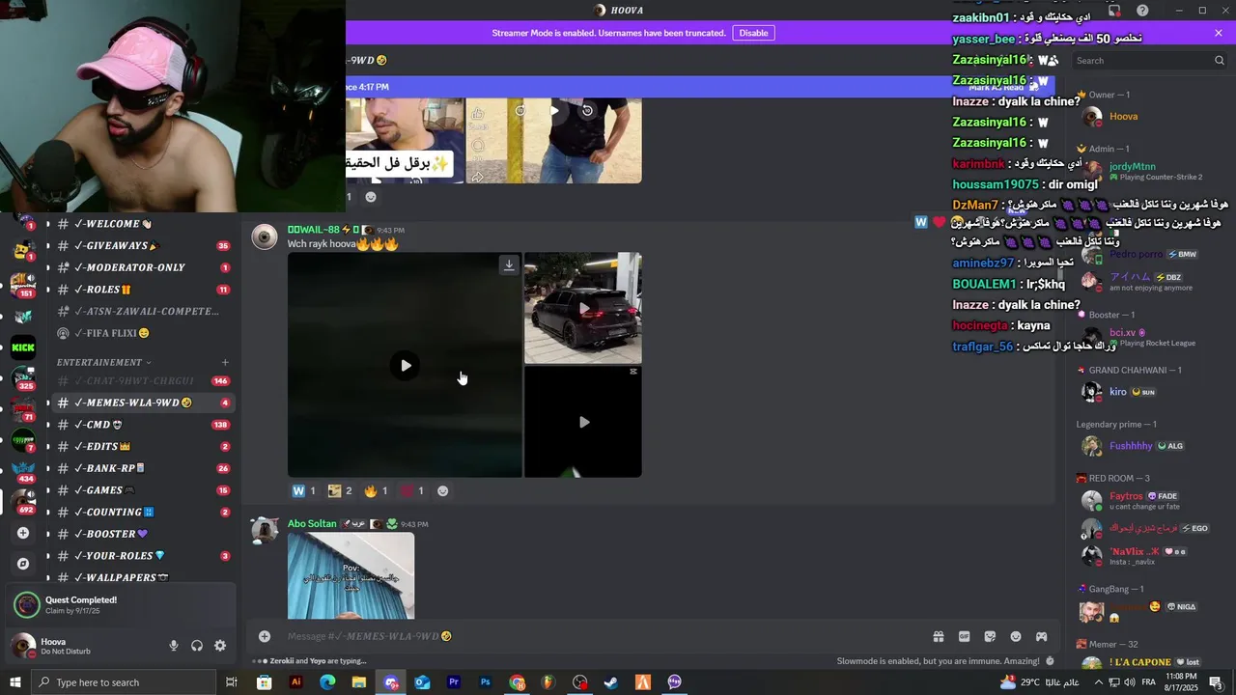The width and height of the screenshot is (1236, 695).
Task: Toggle the fire reaction on WAIL-88 message
Action: pos(377,490)
